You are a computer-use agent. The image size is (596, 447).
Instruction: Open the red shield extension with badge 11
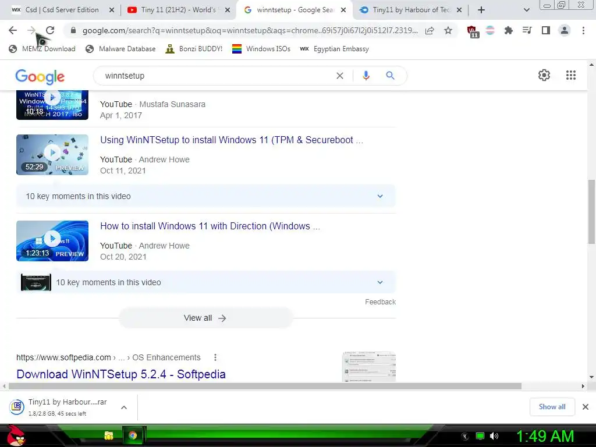pyautogui.click(x=473, y=31)
